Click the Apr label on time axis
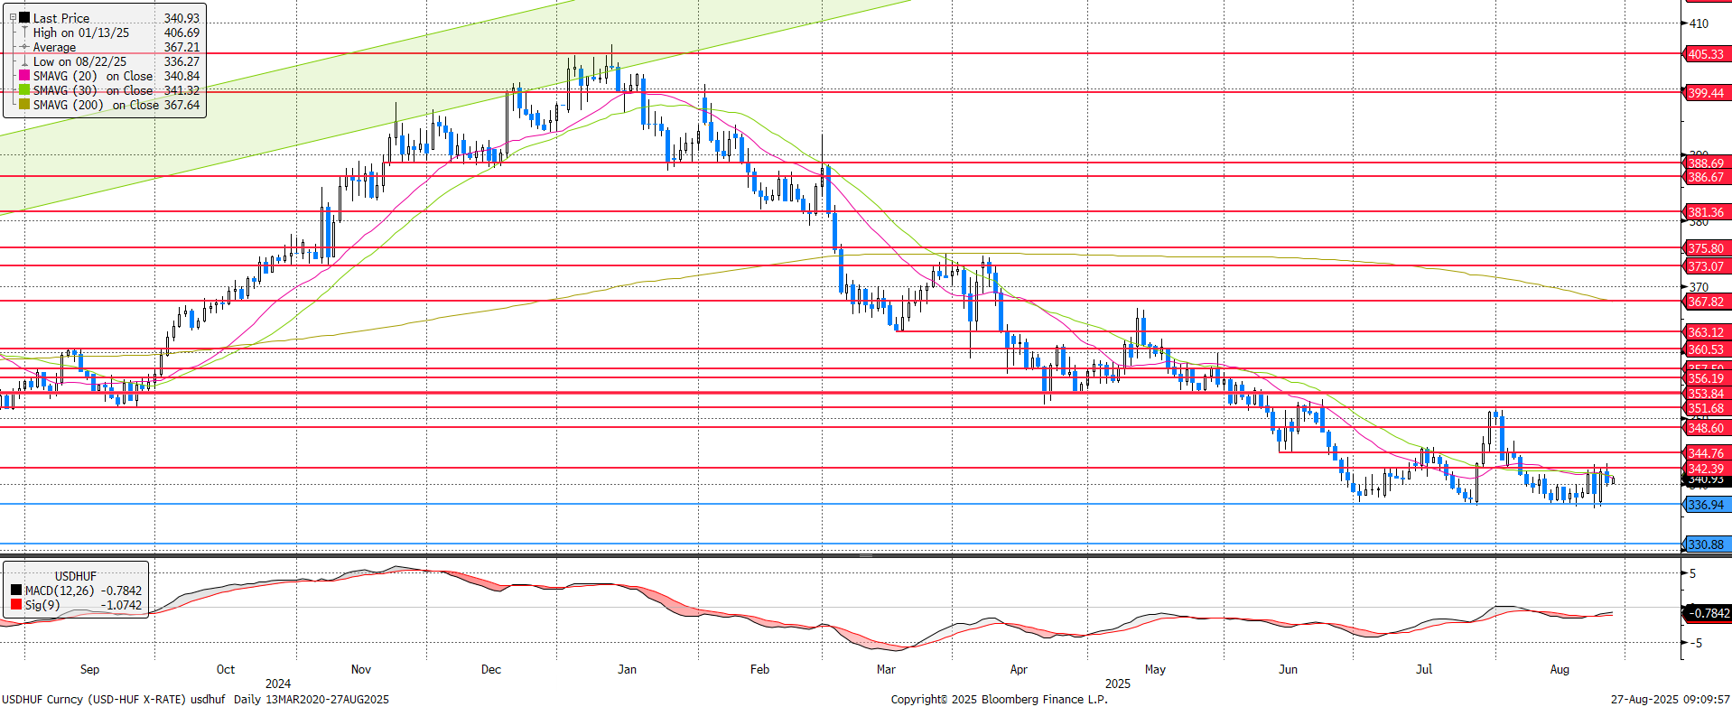 coord(1019,669)
